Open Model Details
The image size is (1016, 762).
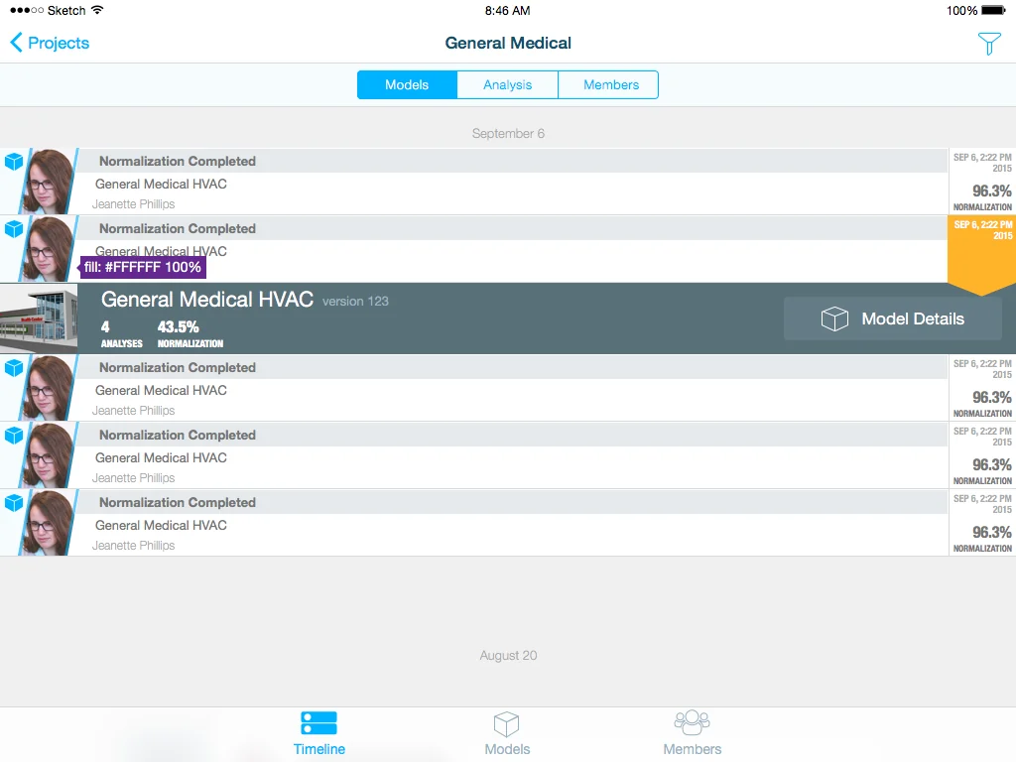(x=892, y=318)
